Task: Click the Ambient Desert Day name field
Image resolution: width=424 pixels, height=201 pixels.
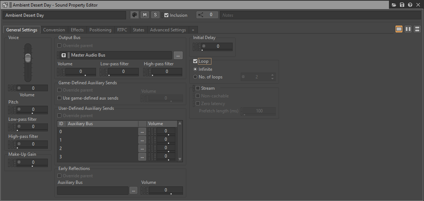Action: coord(64,15)
